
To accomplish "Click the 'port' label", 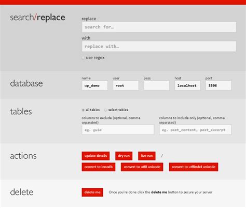I will pyautogui.click(x=209, y=78).
